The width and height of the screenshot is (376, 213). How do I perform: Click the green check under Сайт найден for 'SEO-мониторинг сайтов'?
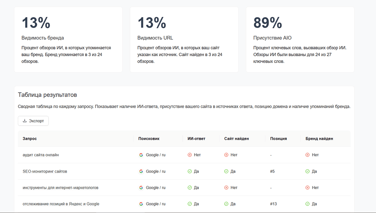[226, 171]
